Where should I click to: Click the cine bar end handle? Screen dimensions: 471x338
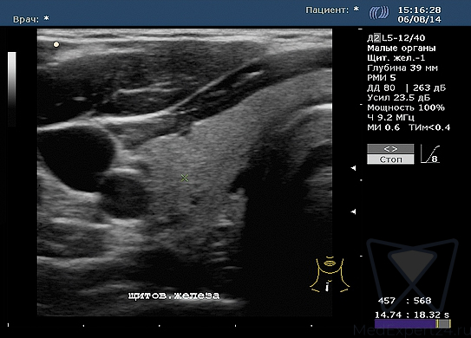438,324
